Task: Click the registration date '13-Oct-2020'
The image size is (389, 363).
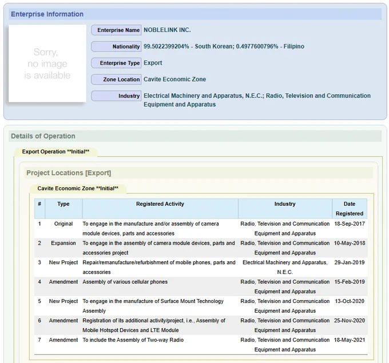Action: (350, 301)
